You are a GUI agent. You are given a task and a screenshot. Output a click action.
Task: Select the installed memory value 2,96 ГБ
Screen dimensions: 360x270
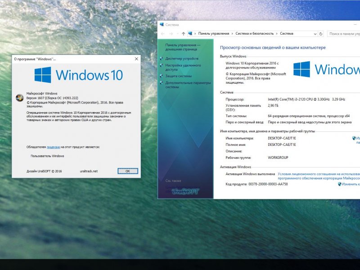[x=273, y=106]
